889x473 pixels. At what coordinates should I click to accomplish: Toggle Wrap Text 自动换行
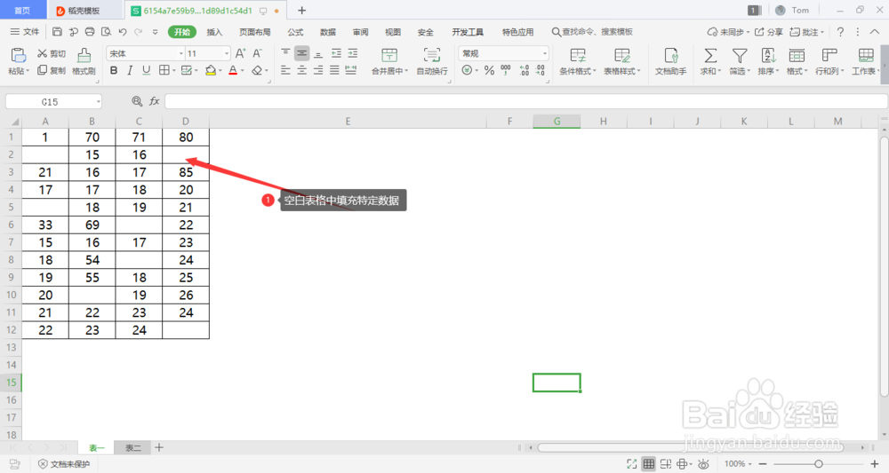tap(432, 61)
